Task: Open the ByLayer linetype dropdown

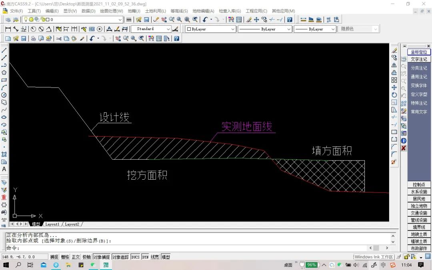Action: point(265,29)
